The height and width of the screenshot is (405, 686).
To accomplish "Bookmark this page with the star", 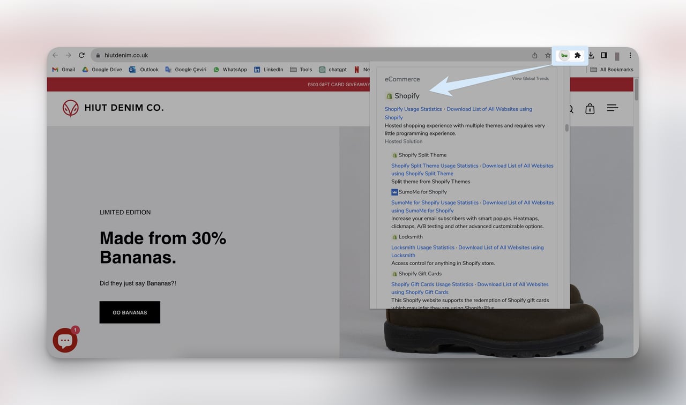I will [548, 55].
